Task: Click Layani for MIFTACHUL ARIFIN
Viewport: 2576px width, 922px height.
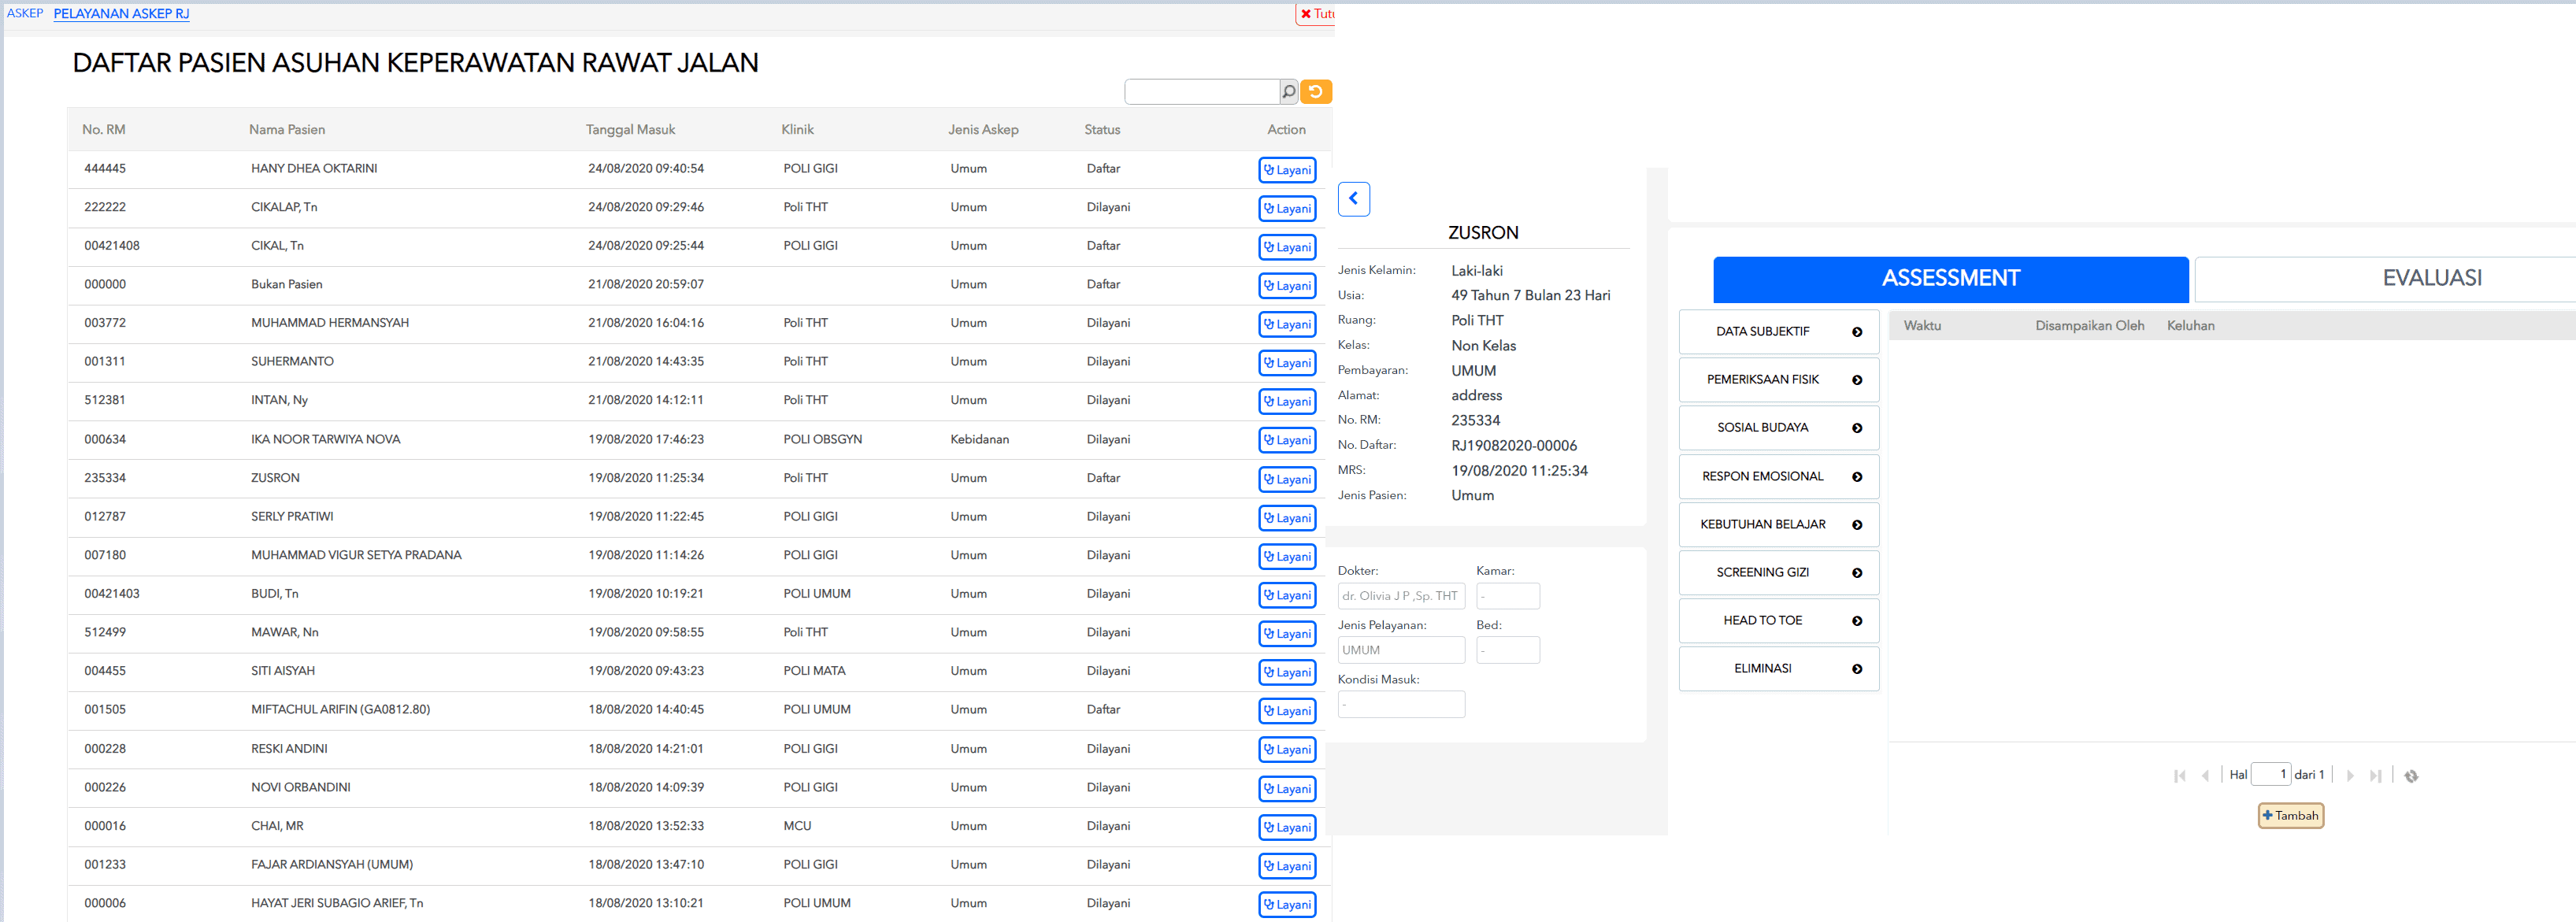Action: click(x=1286, y=711)
